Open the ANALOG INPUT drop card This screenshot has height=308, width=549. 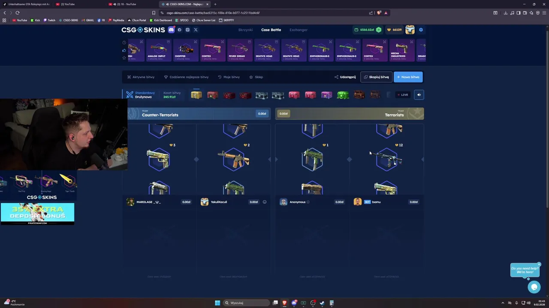pyautogui.click(x=158, y=50)
